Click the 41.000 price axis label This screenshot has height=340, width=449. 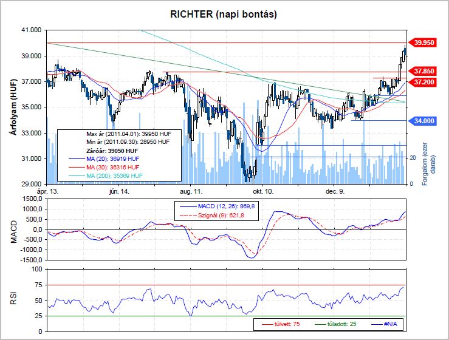coord(31,30)
